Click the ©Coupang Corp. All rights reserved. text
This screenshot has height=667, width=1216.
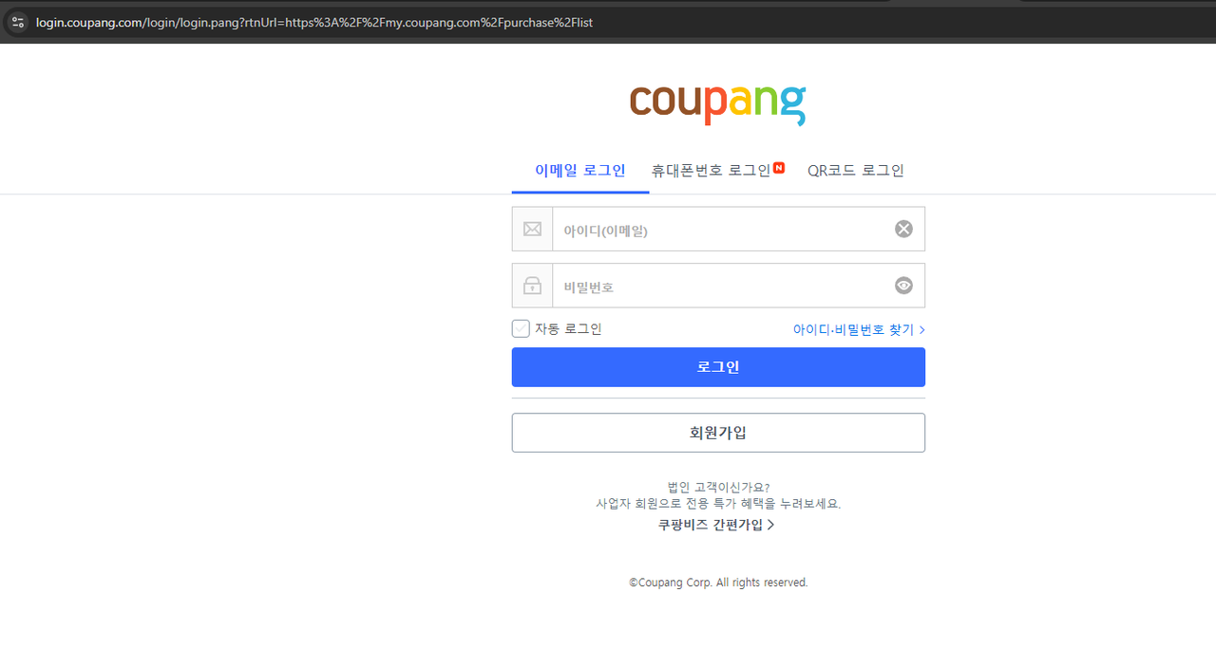click(x=718, y=583)
